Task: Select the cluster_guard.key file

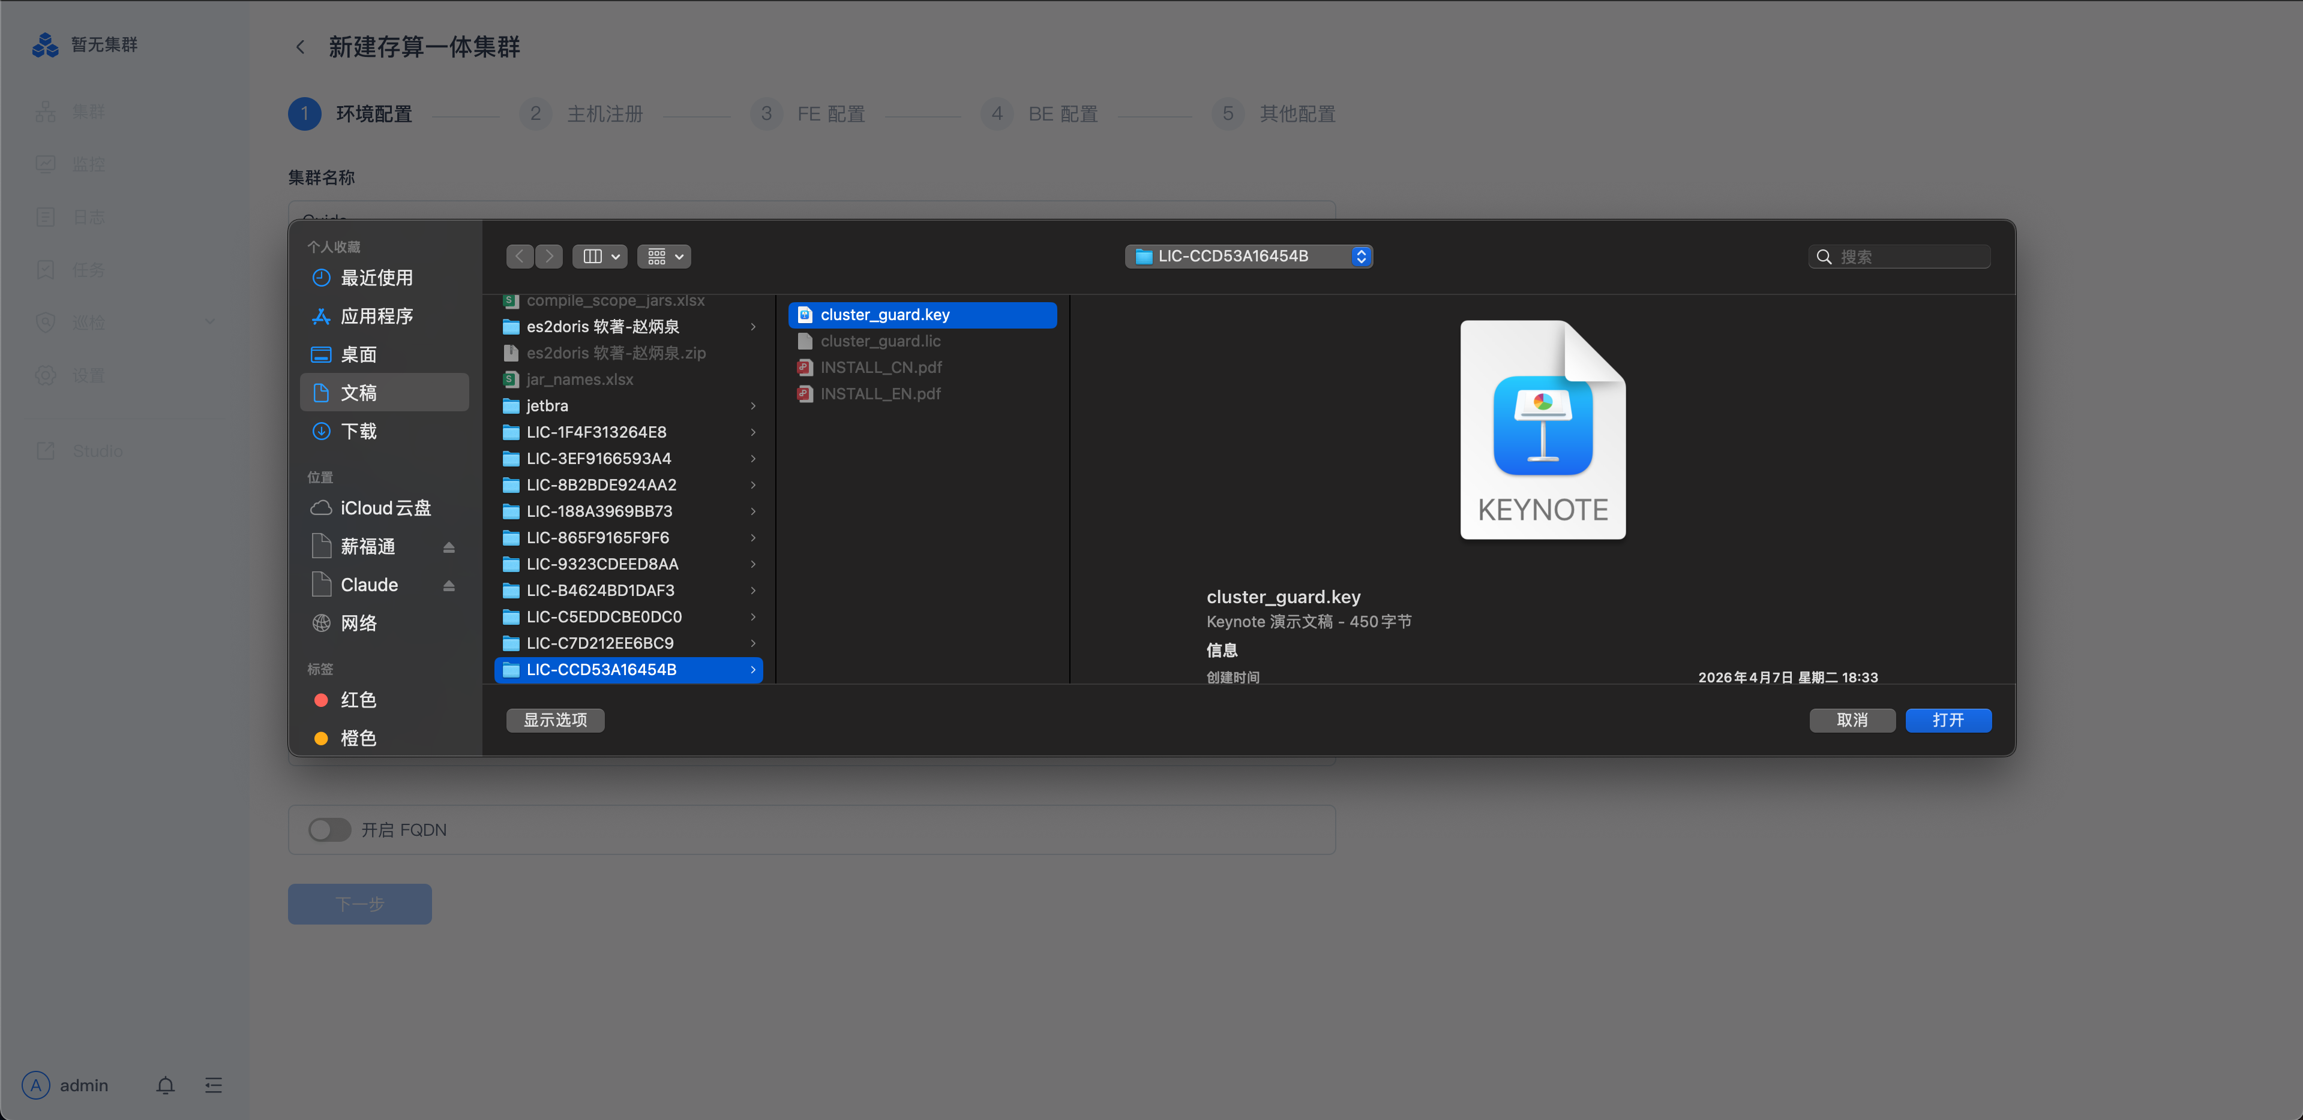Action: 923,315
